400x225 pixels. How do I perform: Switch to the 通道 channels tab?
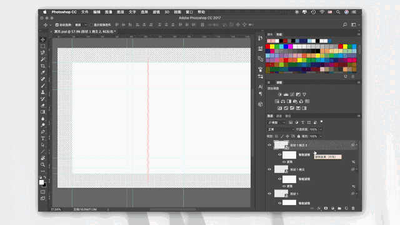point(279,116)
